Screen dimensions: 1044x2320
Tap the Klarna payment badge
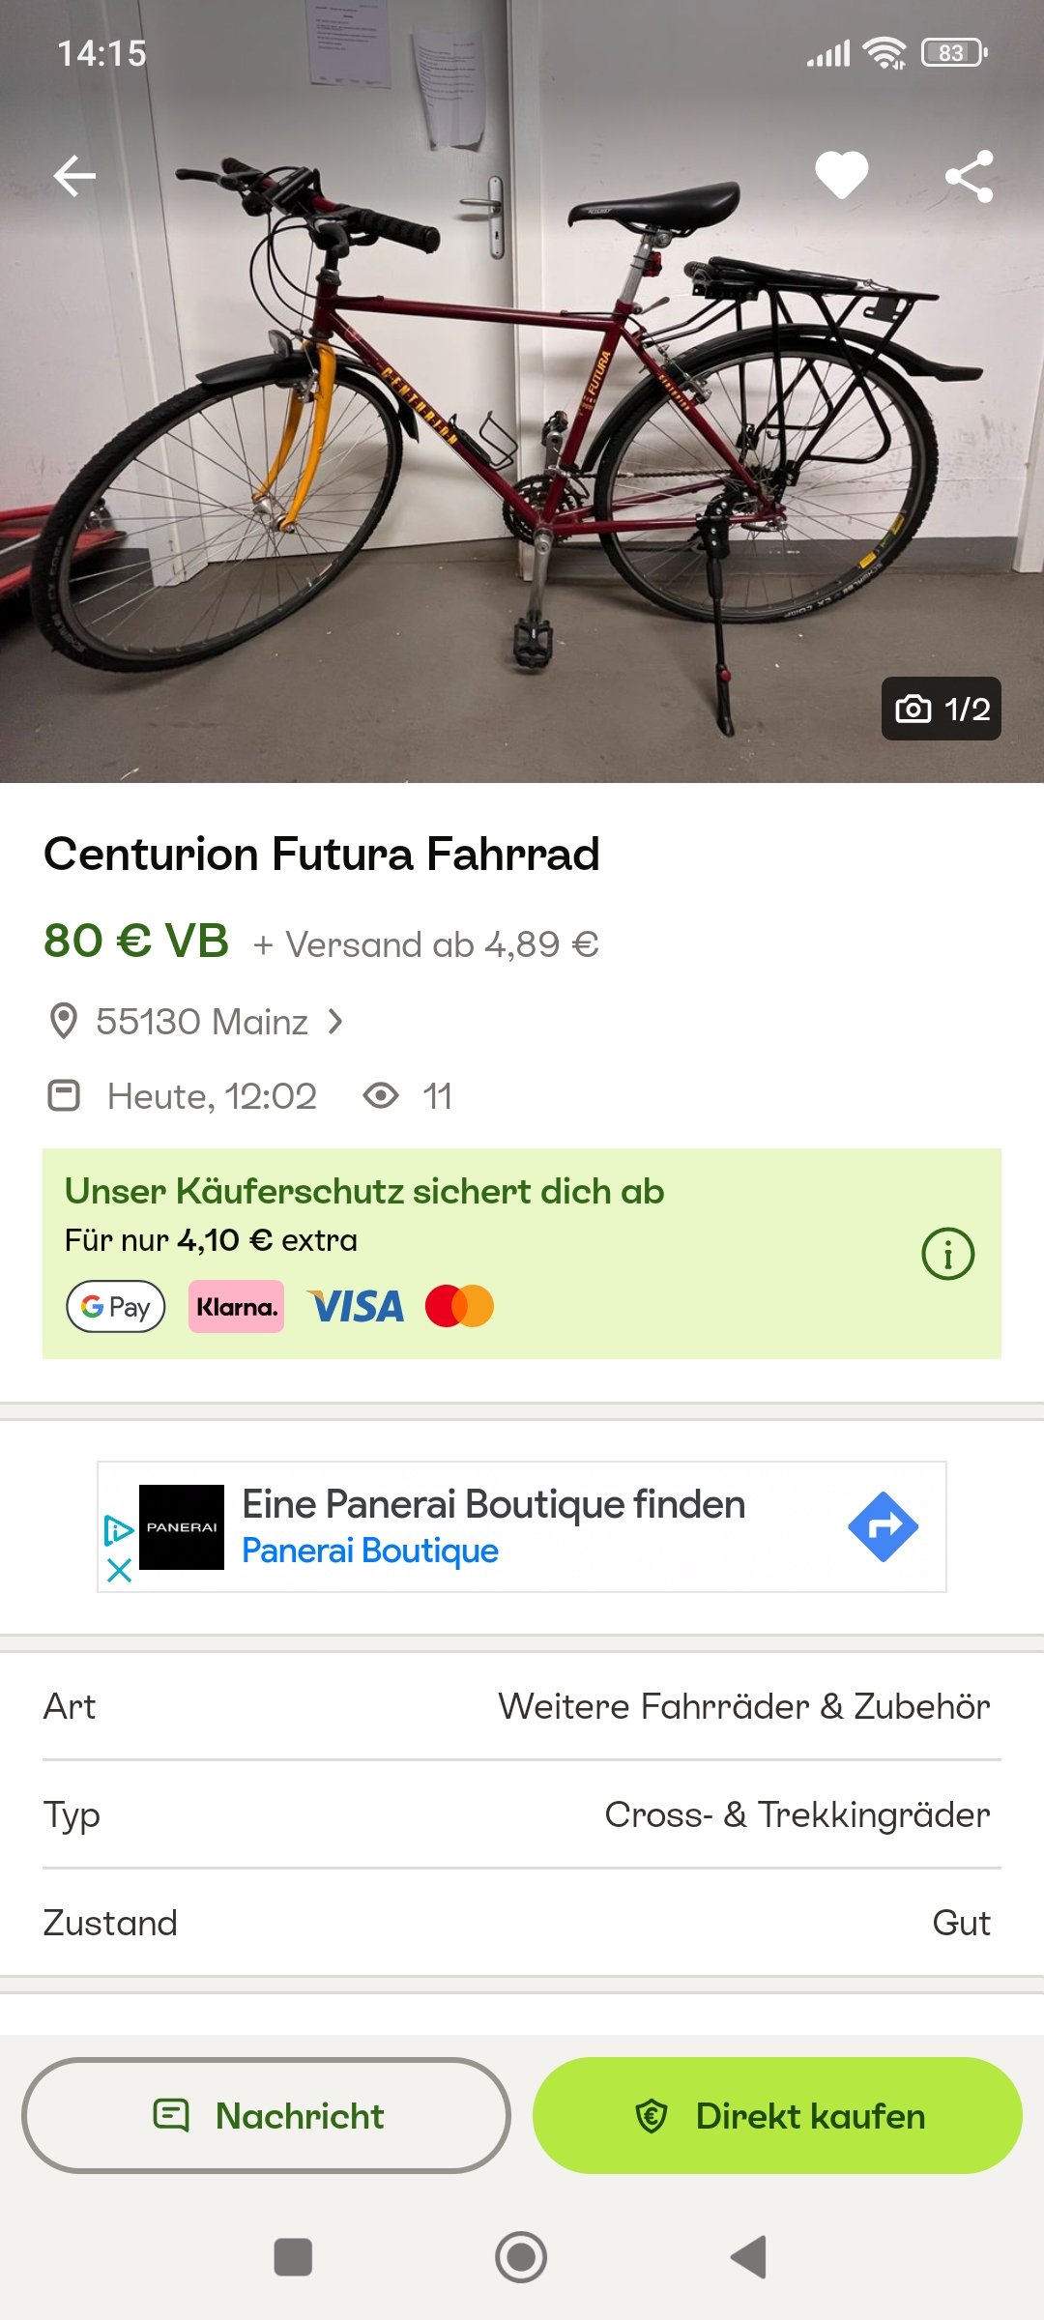pyautogui.click(x=237, y=1307)
